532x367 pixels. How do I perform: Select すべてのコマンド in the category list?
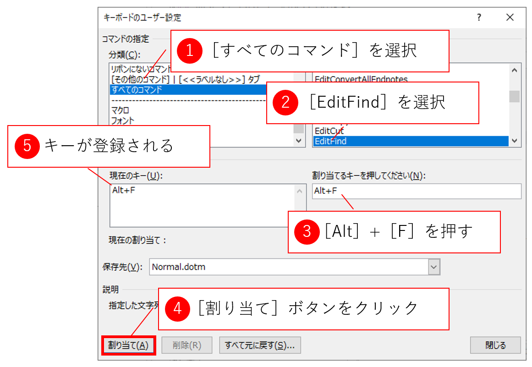tap(137, 90)
